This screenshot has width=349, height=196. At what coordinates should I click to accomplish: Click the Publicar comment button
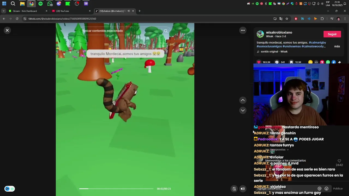[x=338, y=188]
